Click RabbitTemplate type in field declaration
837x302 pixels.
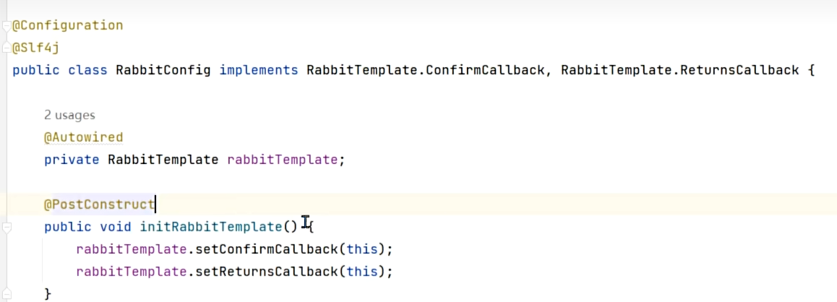[x=163, y=160]
